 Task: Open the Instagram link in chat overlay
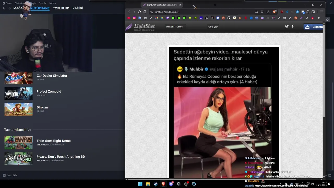click(281, 186)
